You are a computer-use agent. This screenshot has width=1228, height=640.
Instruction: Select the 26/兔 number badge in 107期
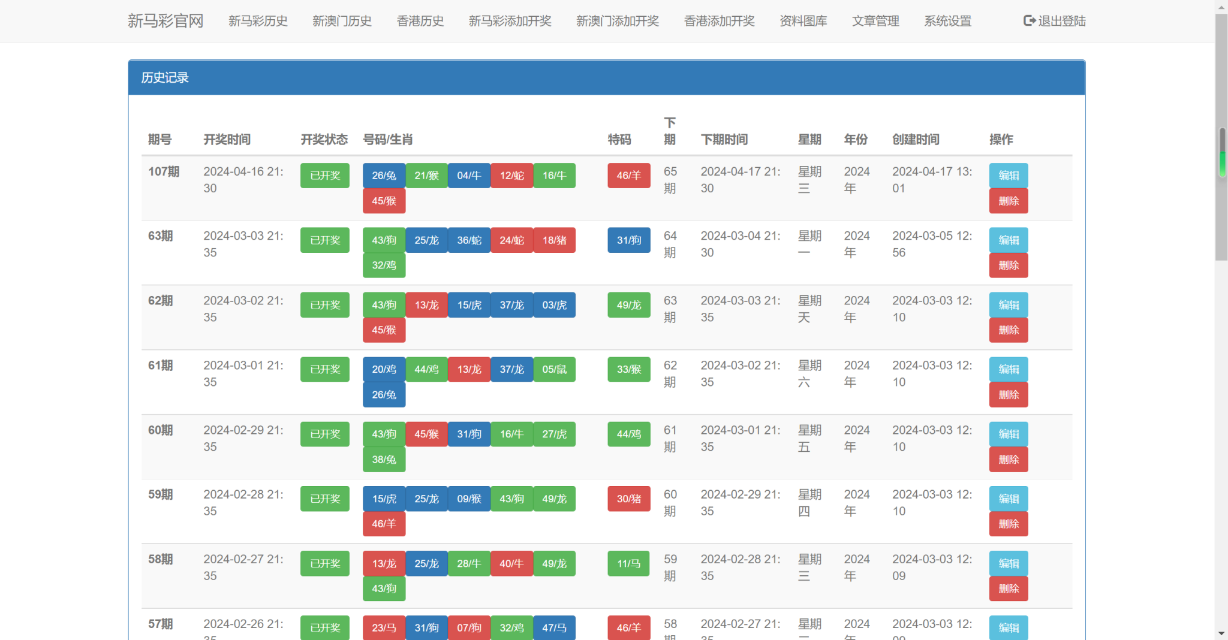tap(384, 176)
